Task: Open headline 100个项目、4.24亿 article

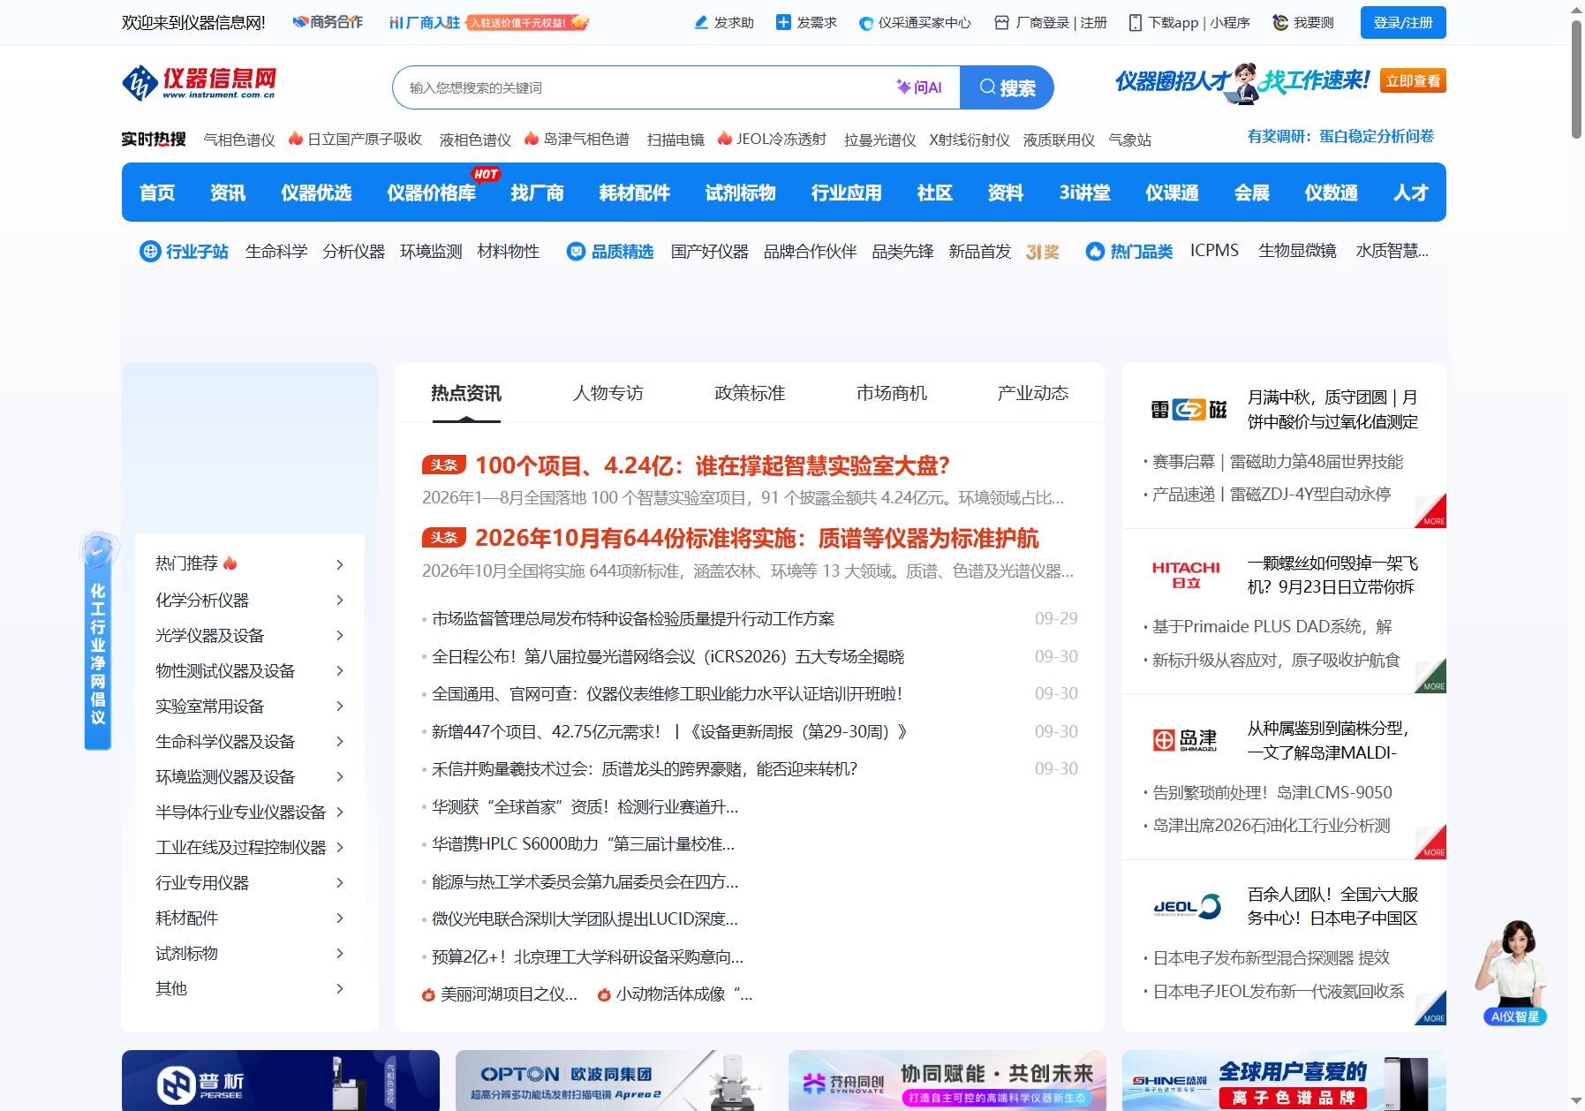Action: (x=712, y=465)
